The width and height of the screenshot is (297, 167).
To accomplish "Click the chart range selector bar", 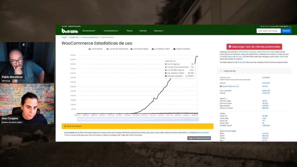I will [138, 119].
